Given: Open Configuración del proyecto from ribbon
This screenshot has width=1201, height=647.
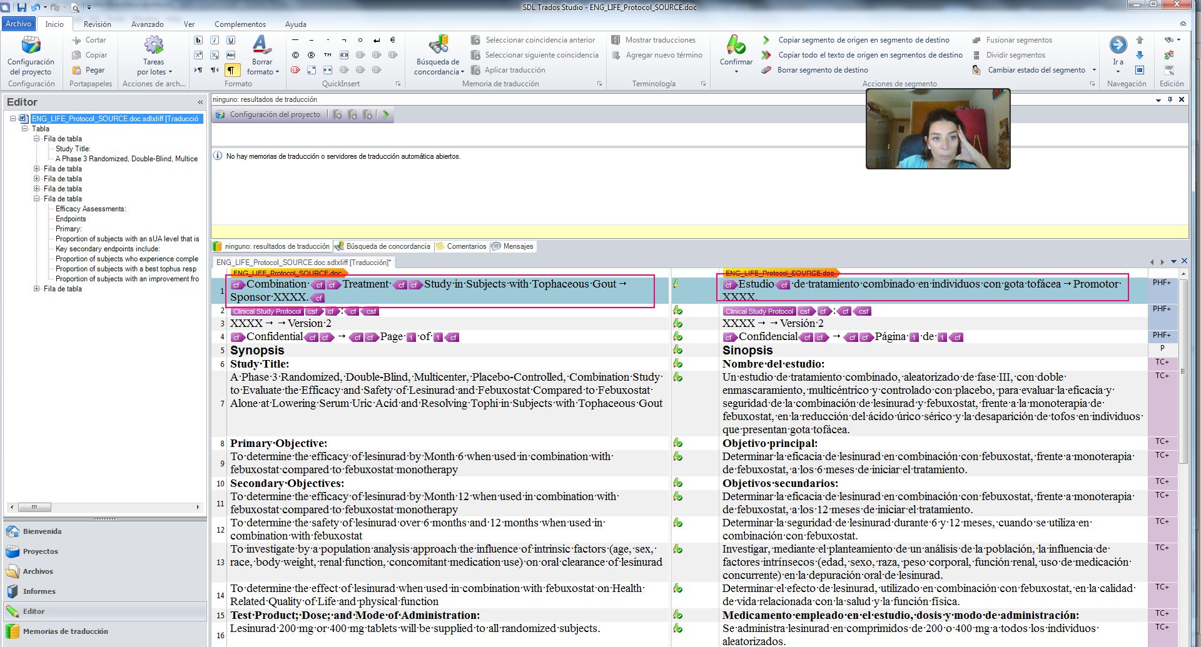Looking at the screenshot, I should point(31,56).
